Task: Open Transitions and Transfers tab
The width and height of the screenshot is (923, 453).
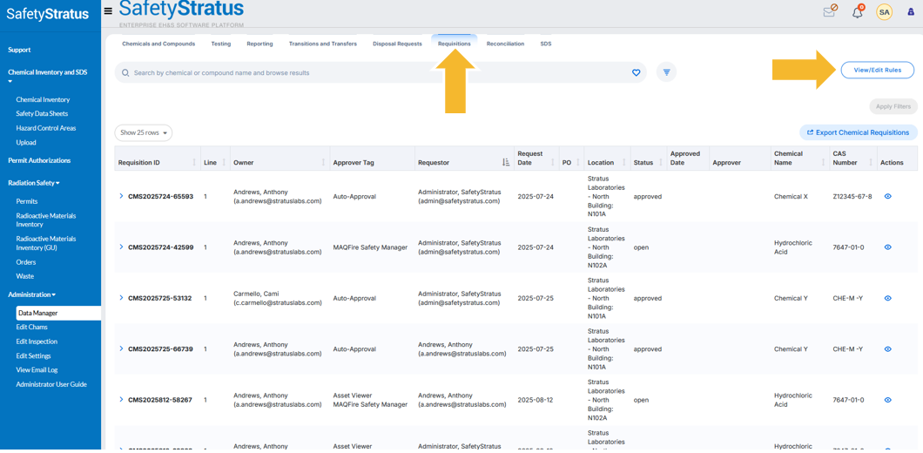Action: (322, 44)
